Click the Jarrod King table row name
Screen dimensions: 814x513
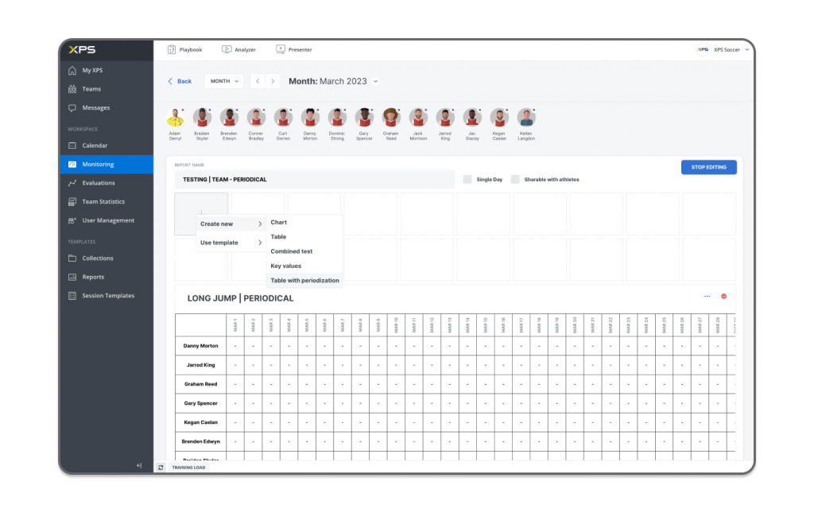[x=200, y=365]
